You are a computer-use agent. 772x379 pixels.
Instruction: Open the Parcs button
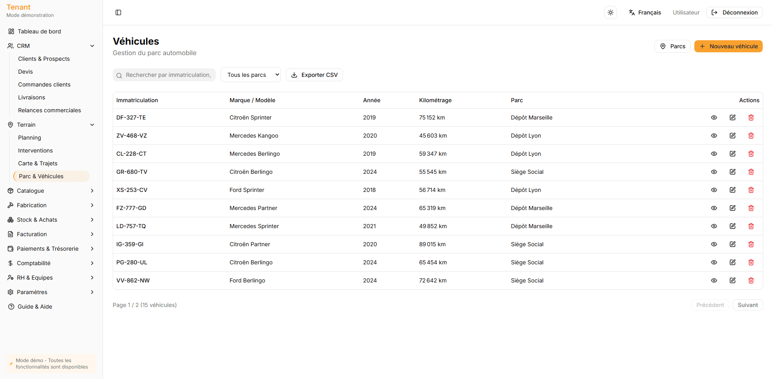coord(673,46)
